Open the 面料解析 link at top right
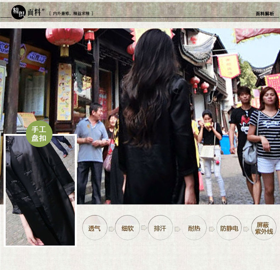This screenshot has width=280, height=270. coord(264,14)
